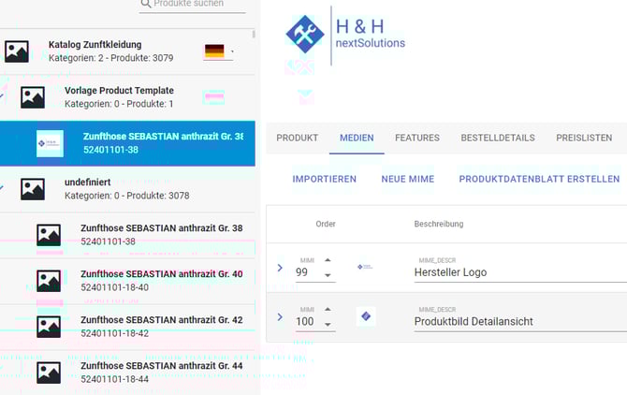Increase MIME order value 99

(x=328, y=260)
